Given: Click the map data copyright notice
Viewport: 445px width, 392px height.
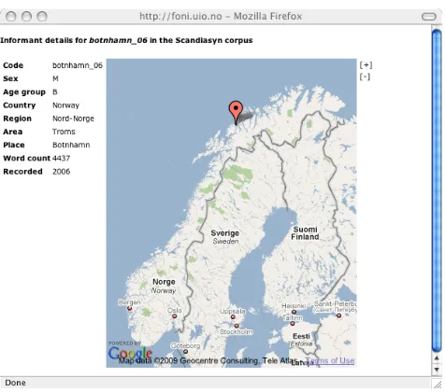Looking at the screenshot, I should (x=208, y=360).
